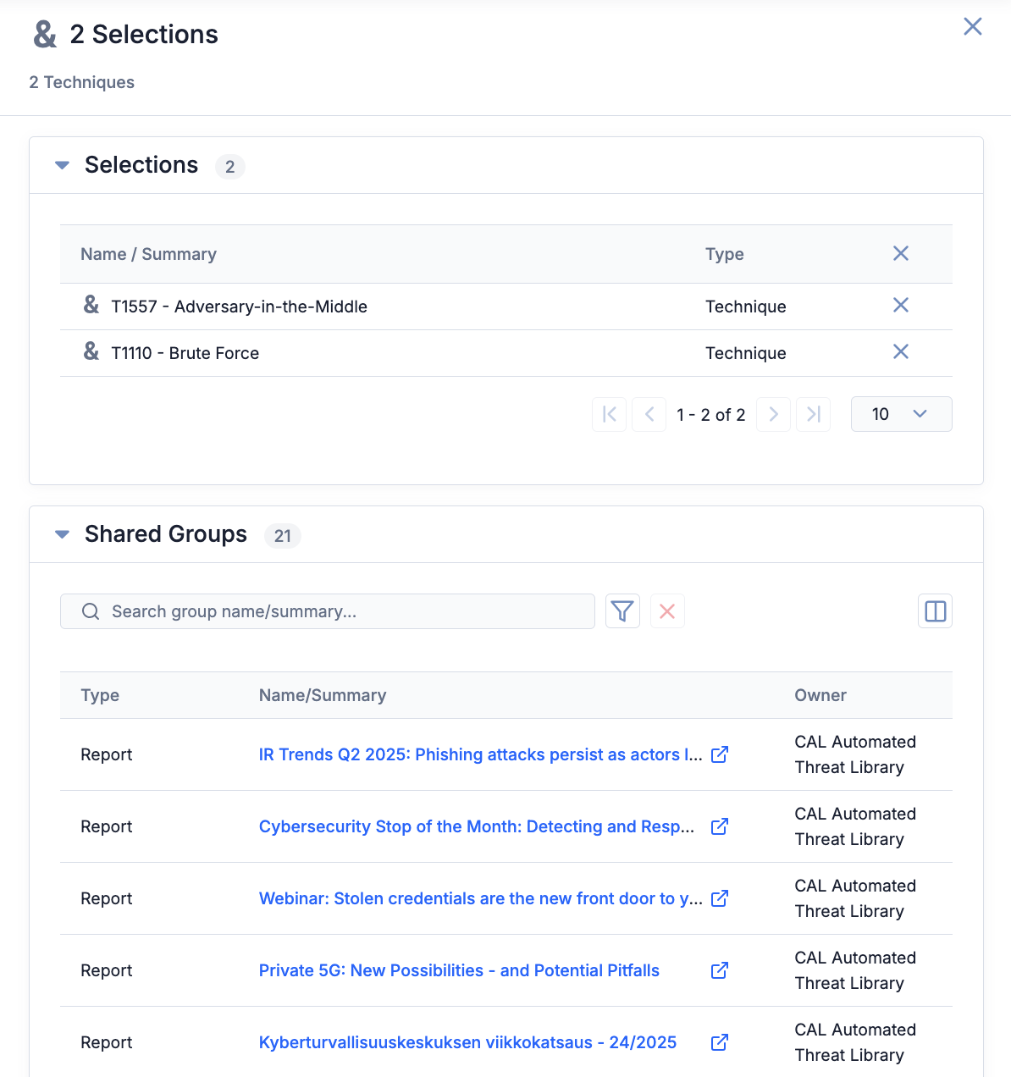Image resolution: width=1011 pixels, height=1077 pixels.
Task: Open Kyberturvallisuuskeskuksen viikkokatsaus 24/2025 link
Action: click(467, 1042)
